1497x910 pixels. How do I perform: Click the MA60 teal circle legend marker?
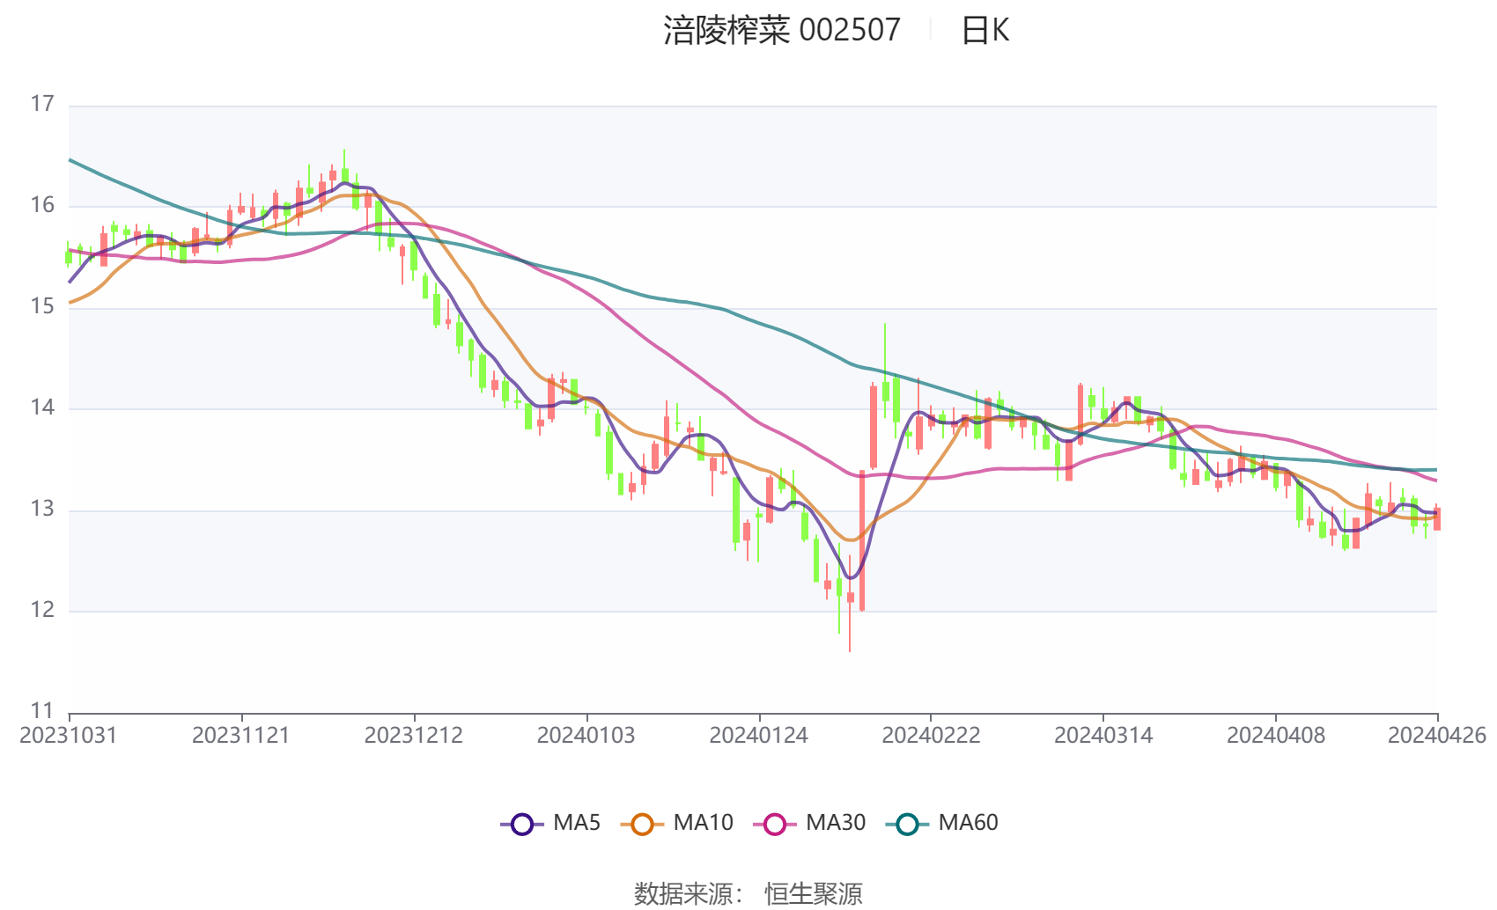[x=907, y=825]
